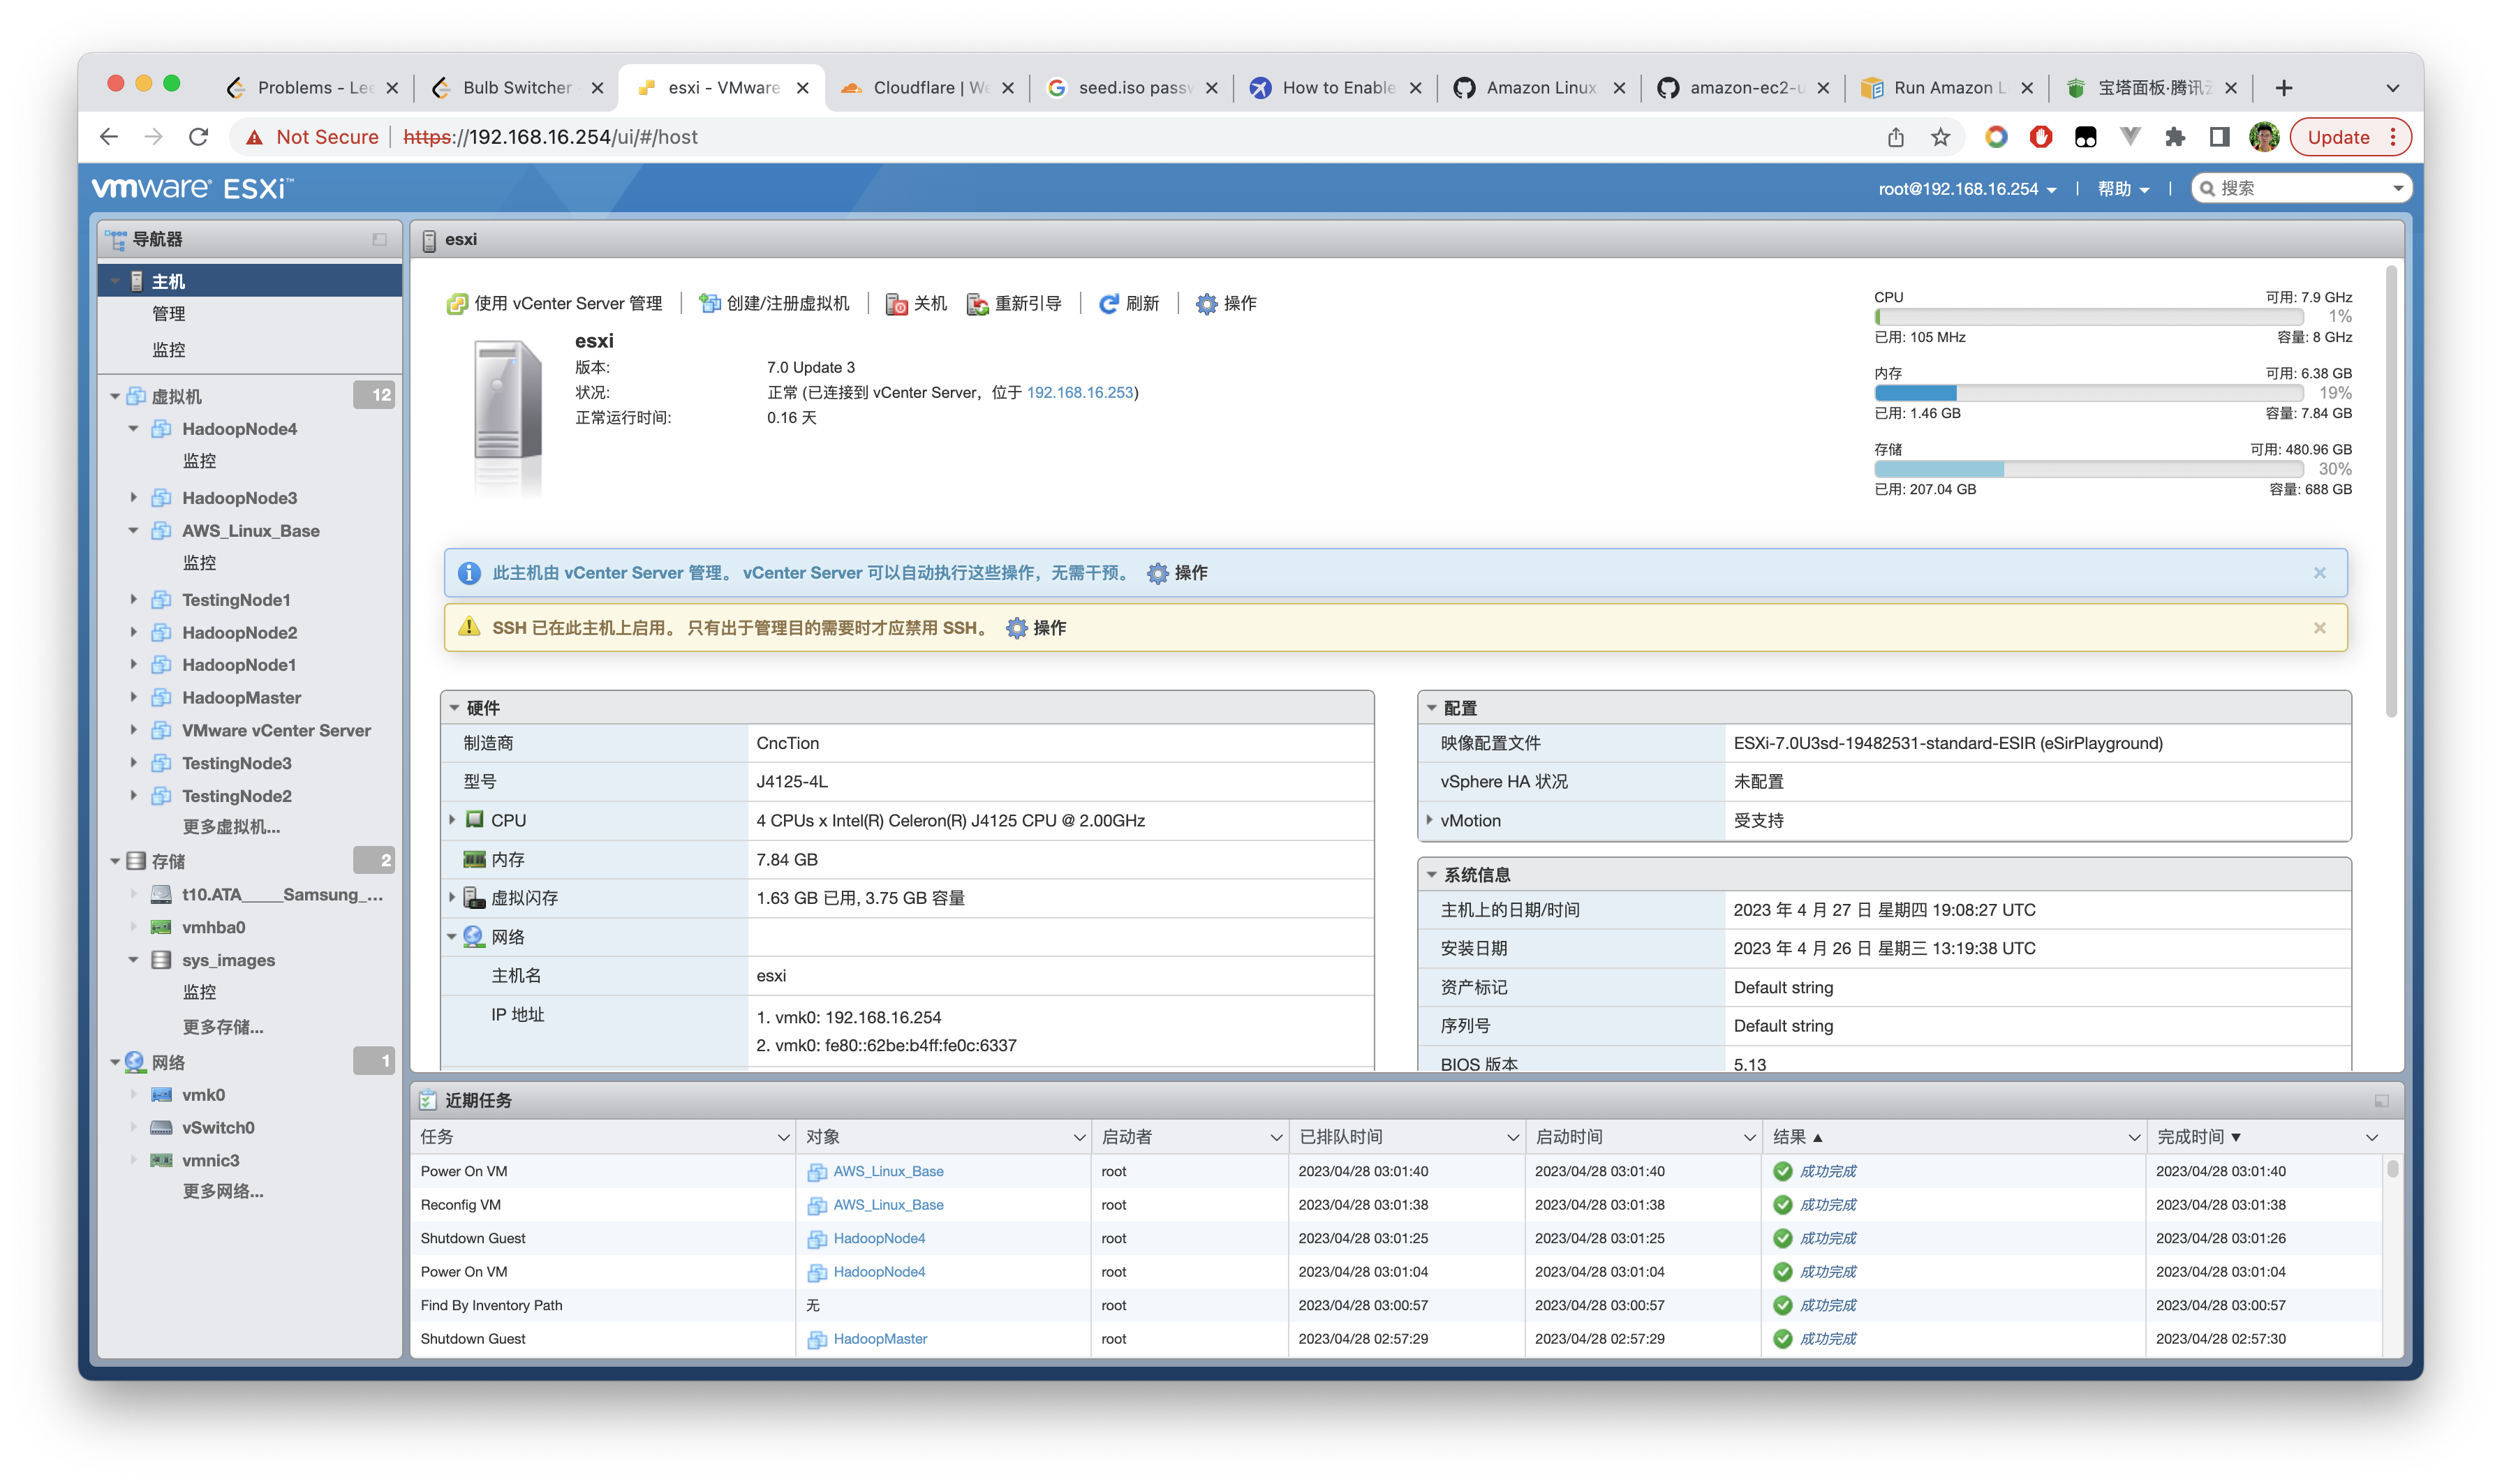Click Manage with vCenter Server icon
This screenshot has width=2502, height=1484.
pyautogui.click(x=457, y=304)
